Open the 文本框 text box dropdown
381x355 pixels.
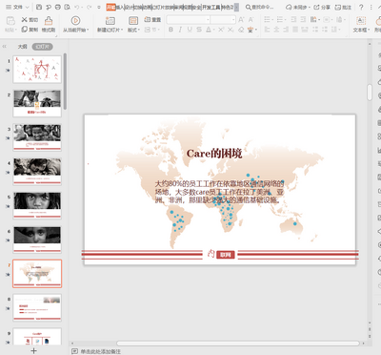point(361,30)
